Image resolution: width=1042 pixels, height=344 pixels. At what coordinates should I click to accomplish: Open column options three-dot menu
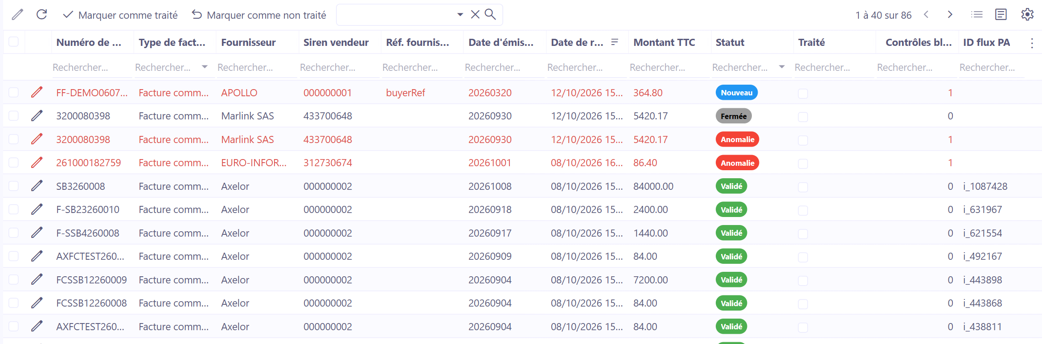(1032, 43)
